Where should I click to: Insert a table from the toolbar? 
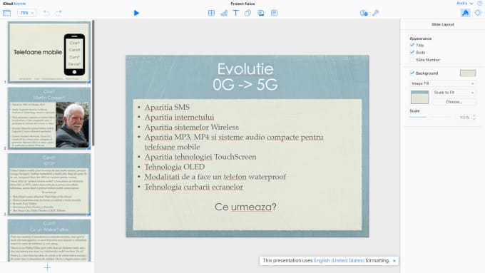pos(211,13)
